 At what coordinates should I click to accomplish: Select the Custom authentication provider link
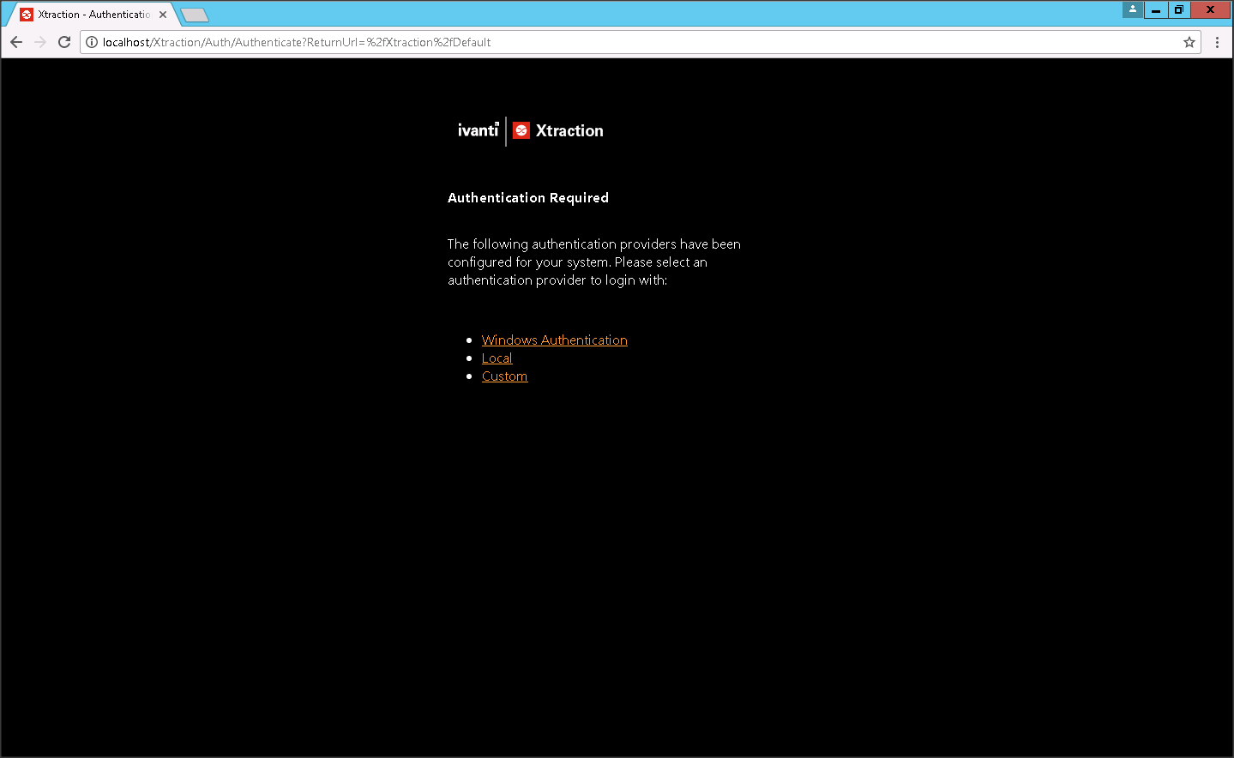pos(504,376)
